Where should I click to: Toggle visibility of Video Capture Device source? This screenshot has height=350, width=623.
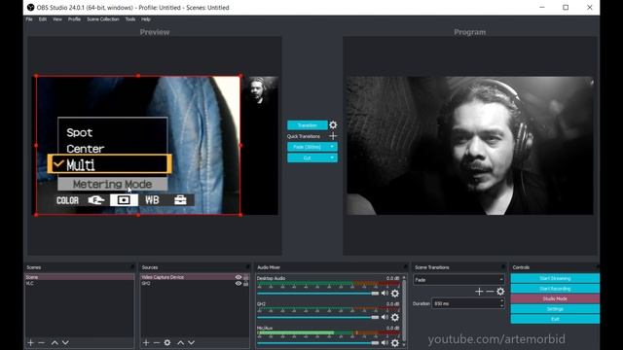pos(238,277)
